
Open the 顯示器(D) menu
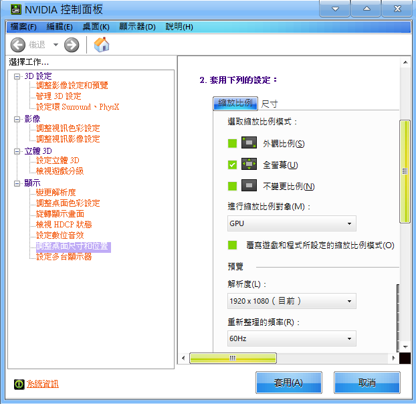click(x=137, y=27)
